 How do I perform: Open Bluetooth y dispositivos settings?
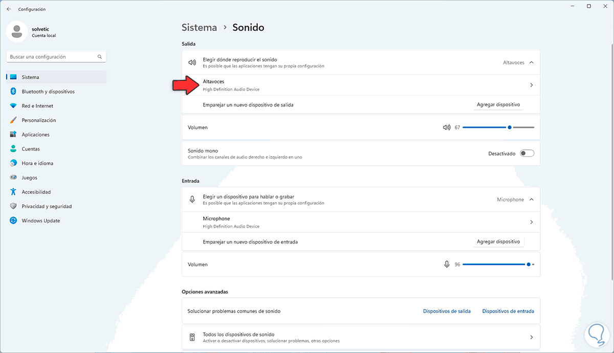[x=48, y=92]
